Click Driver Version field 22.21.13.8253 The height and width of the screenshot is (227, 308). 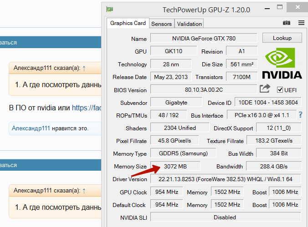coord(226,179)
